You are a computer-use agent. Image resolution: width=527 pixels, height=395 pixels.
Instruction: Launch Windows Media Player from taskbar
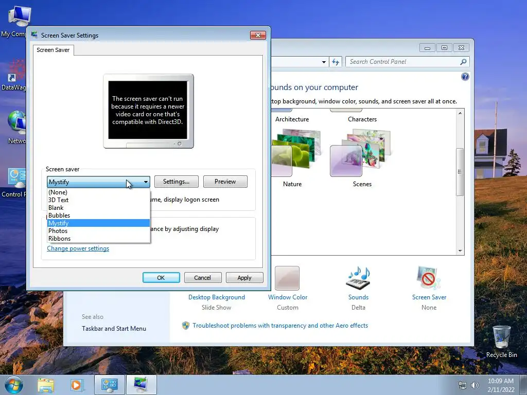pos(76,385)
